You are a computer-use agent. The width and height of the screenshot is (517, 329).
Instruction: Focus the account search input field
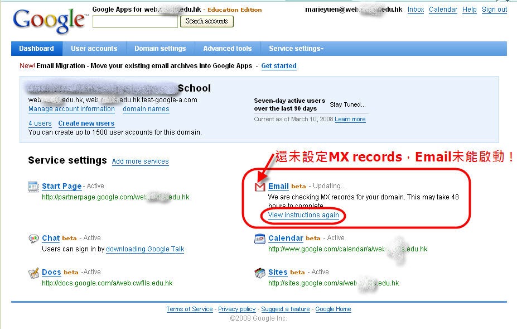click(135, 22)
